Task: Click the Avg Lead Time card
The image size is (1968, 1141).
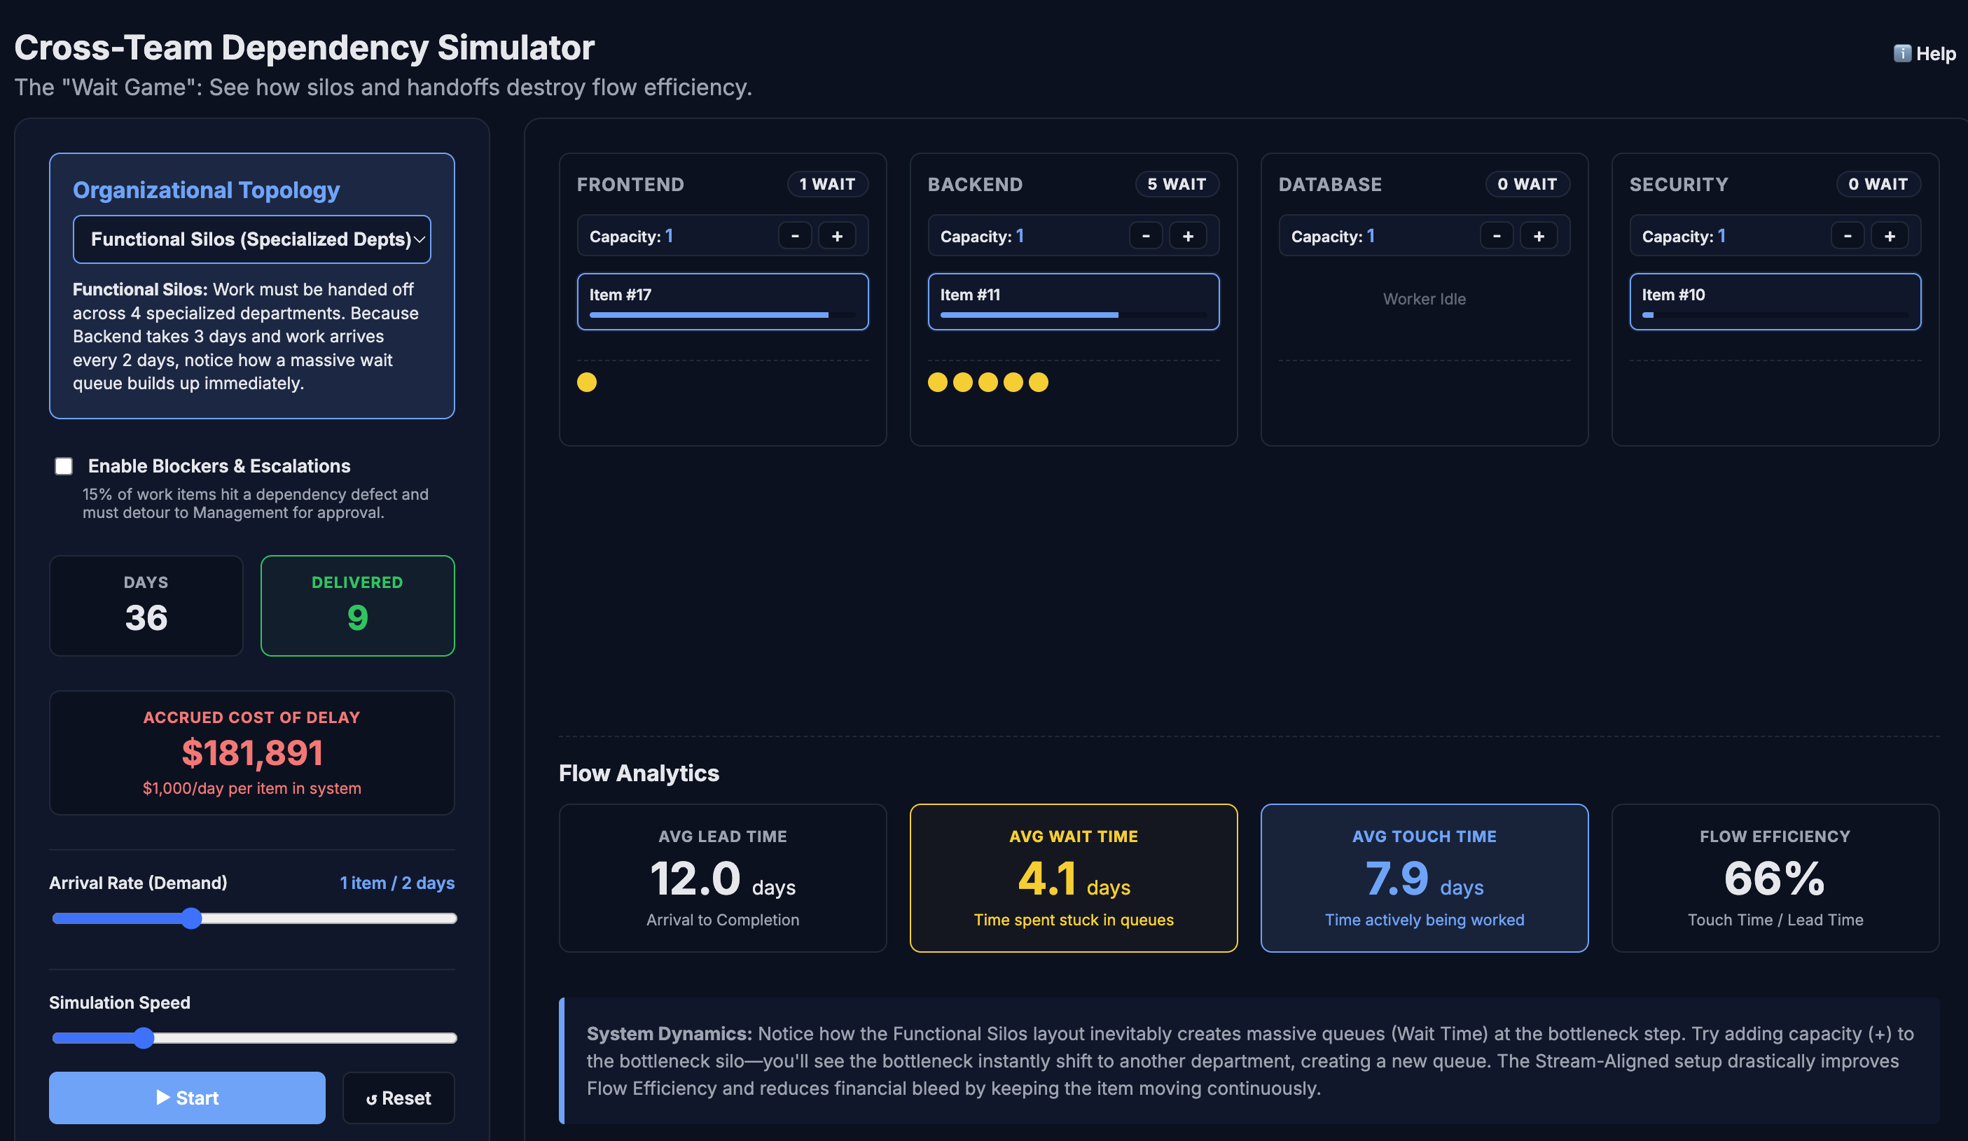Action: pyautogui.click(x=722, y=878)
